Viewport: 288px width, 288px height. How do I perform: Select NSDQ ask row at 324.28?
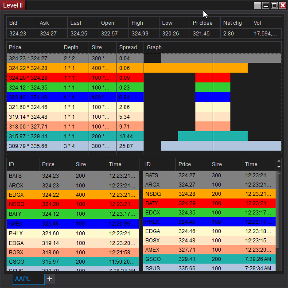(210, 194)
